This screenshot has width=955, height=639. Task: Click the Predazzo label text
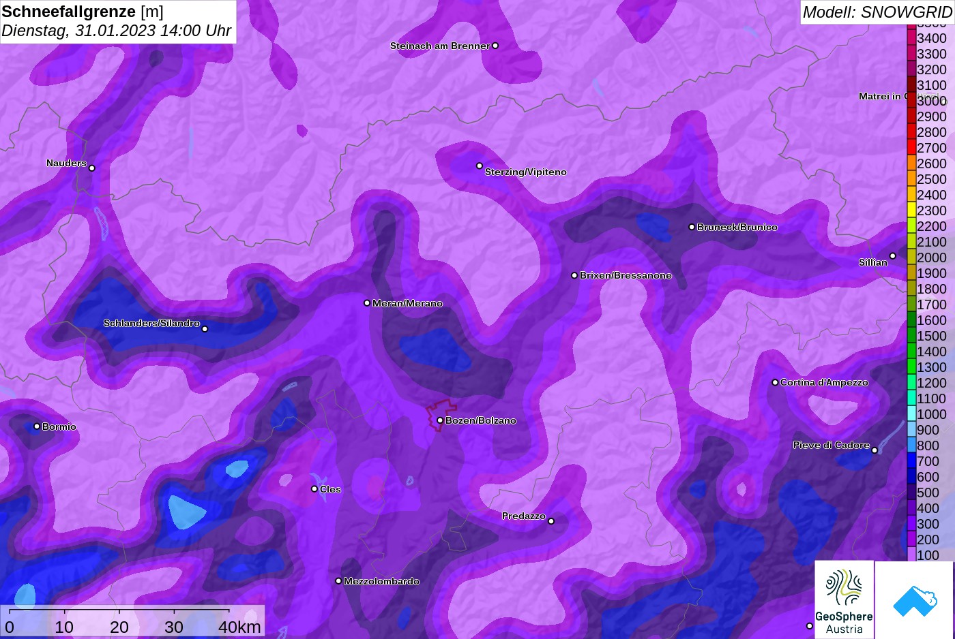[524, 516]
